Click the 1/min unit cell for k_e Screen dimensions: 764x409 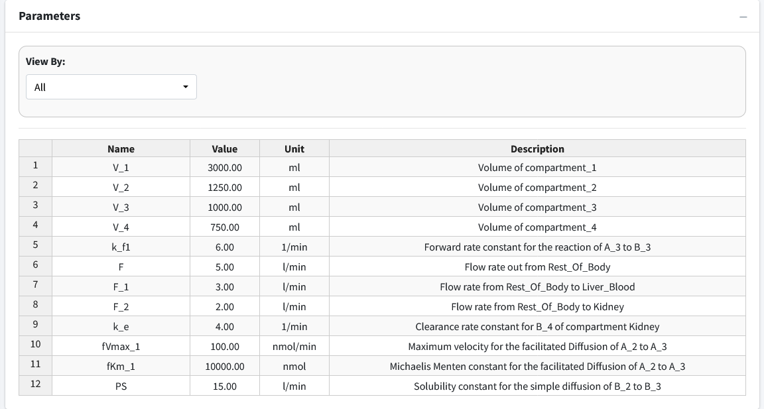294,326
